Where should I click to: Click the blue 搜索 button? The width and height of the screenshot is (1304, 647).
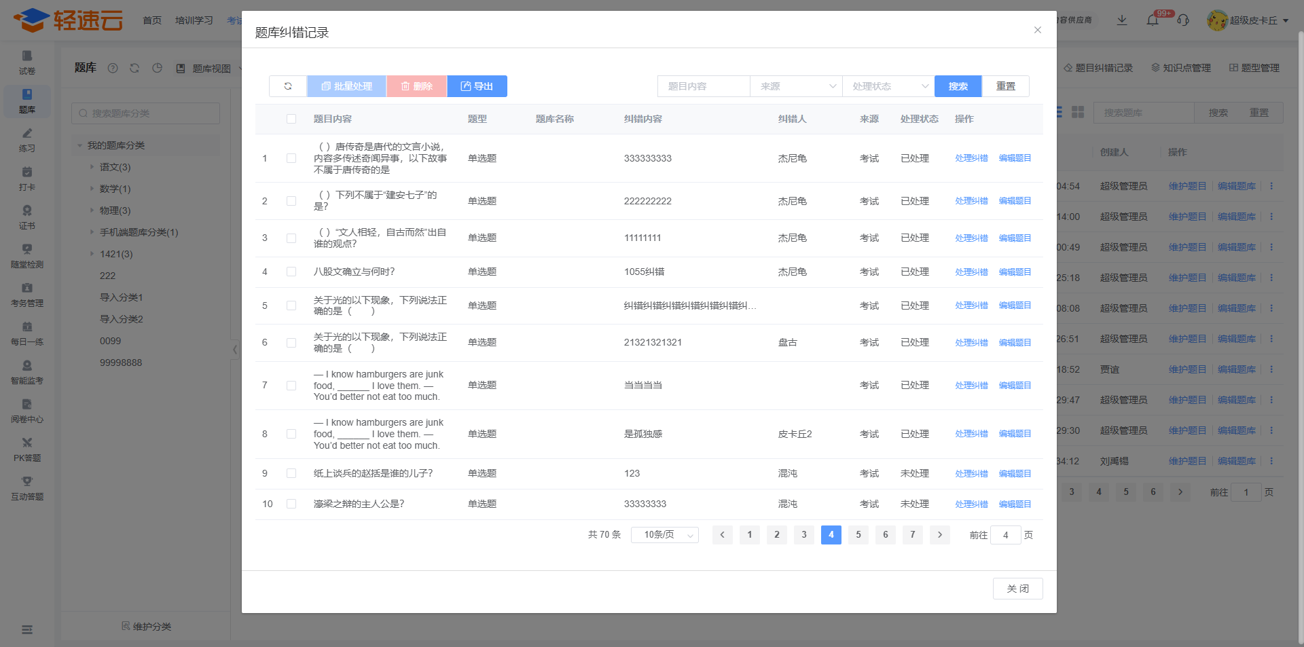(958, 86)
